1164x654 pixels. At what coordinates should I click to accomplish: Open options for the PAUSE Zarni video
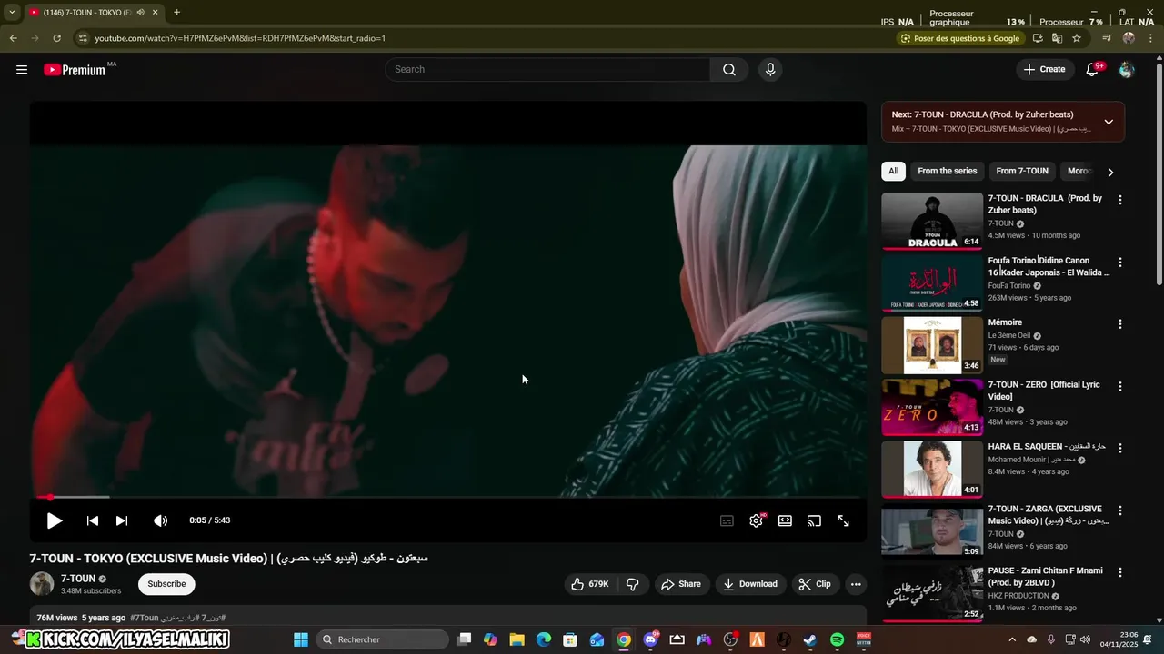1120,573
